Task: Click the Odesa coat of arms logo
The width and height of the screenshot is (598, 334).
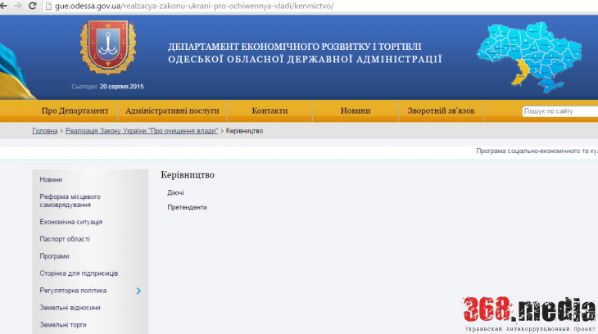Action: [x=108, y=47]
